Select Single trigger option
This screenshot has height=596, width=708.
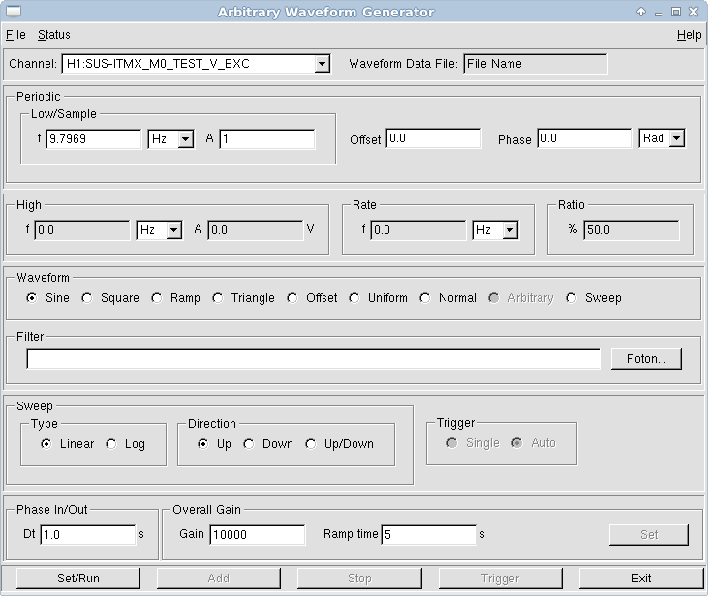pyautogui.click(x=451, y=443)
